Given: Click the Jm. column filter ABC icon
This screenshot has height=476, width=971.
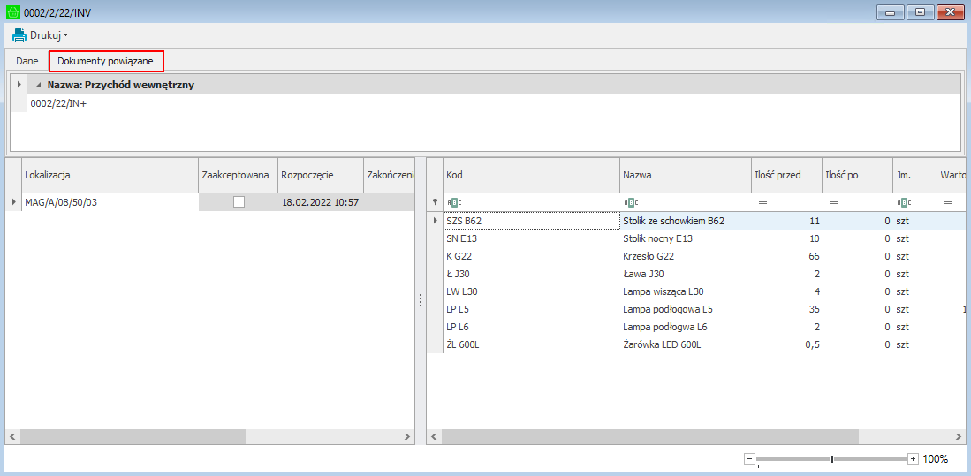Looking at the screenshot, I should coord(903,202).
